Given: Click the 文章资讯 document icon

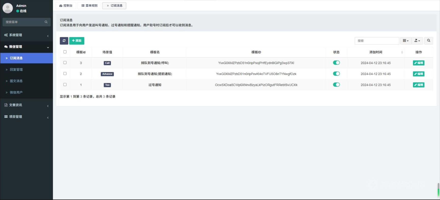Looking at the screenshot, I should click(x=6, y=105).
